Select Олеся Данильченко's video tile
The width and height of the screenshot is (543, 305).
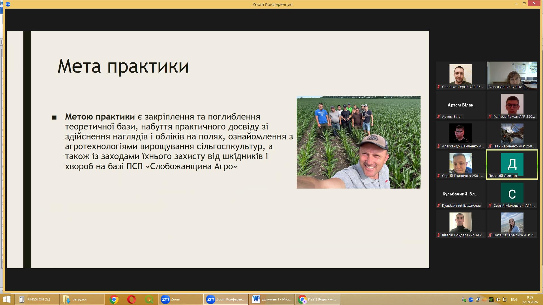pos(512,76)
